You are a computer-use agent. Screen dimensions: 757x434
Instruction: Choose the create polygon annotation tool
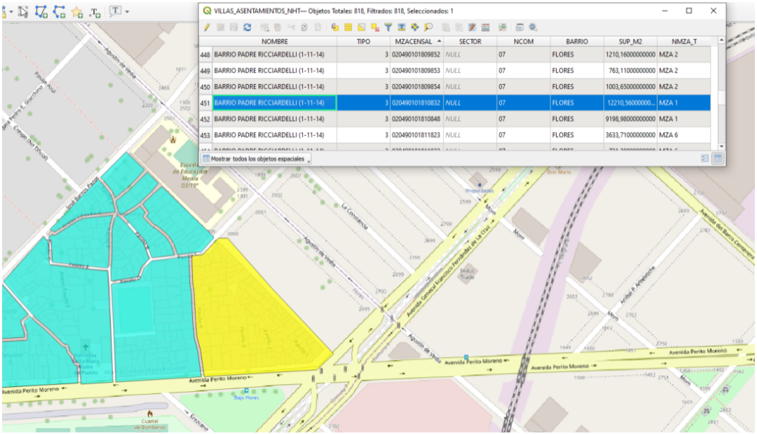point(41,12)
